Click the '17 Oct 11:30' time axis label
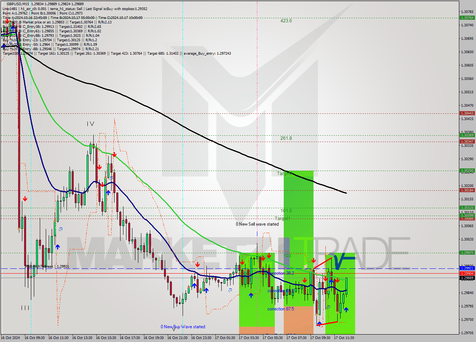The height and width of the screenshot is (342, 476). pyautogui.click(x=344, y=338)
